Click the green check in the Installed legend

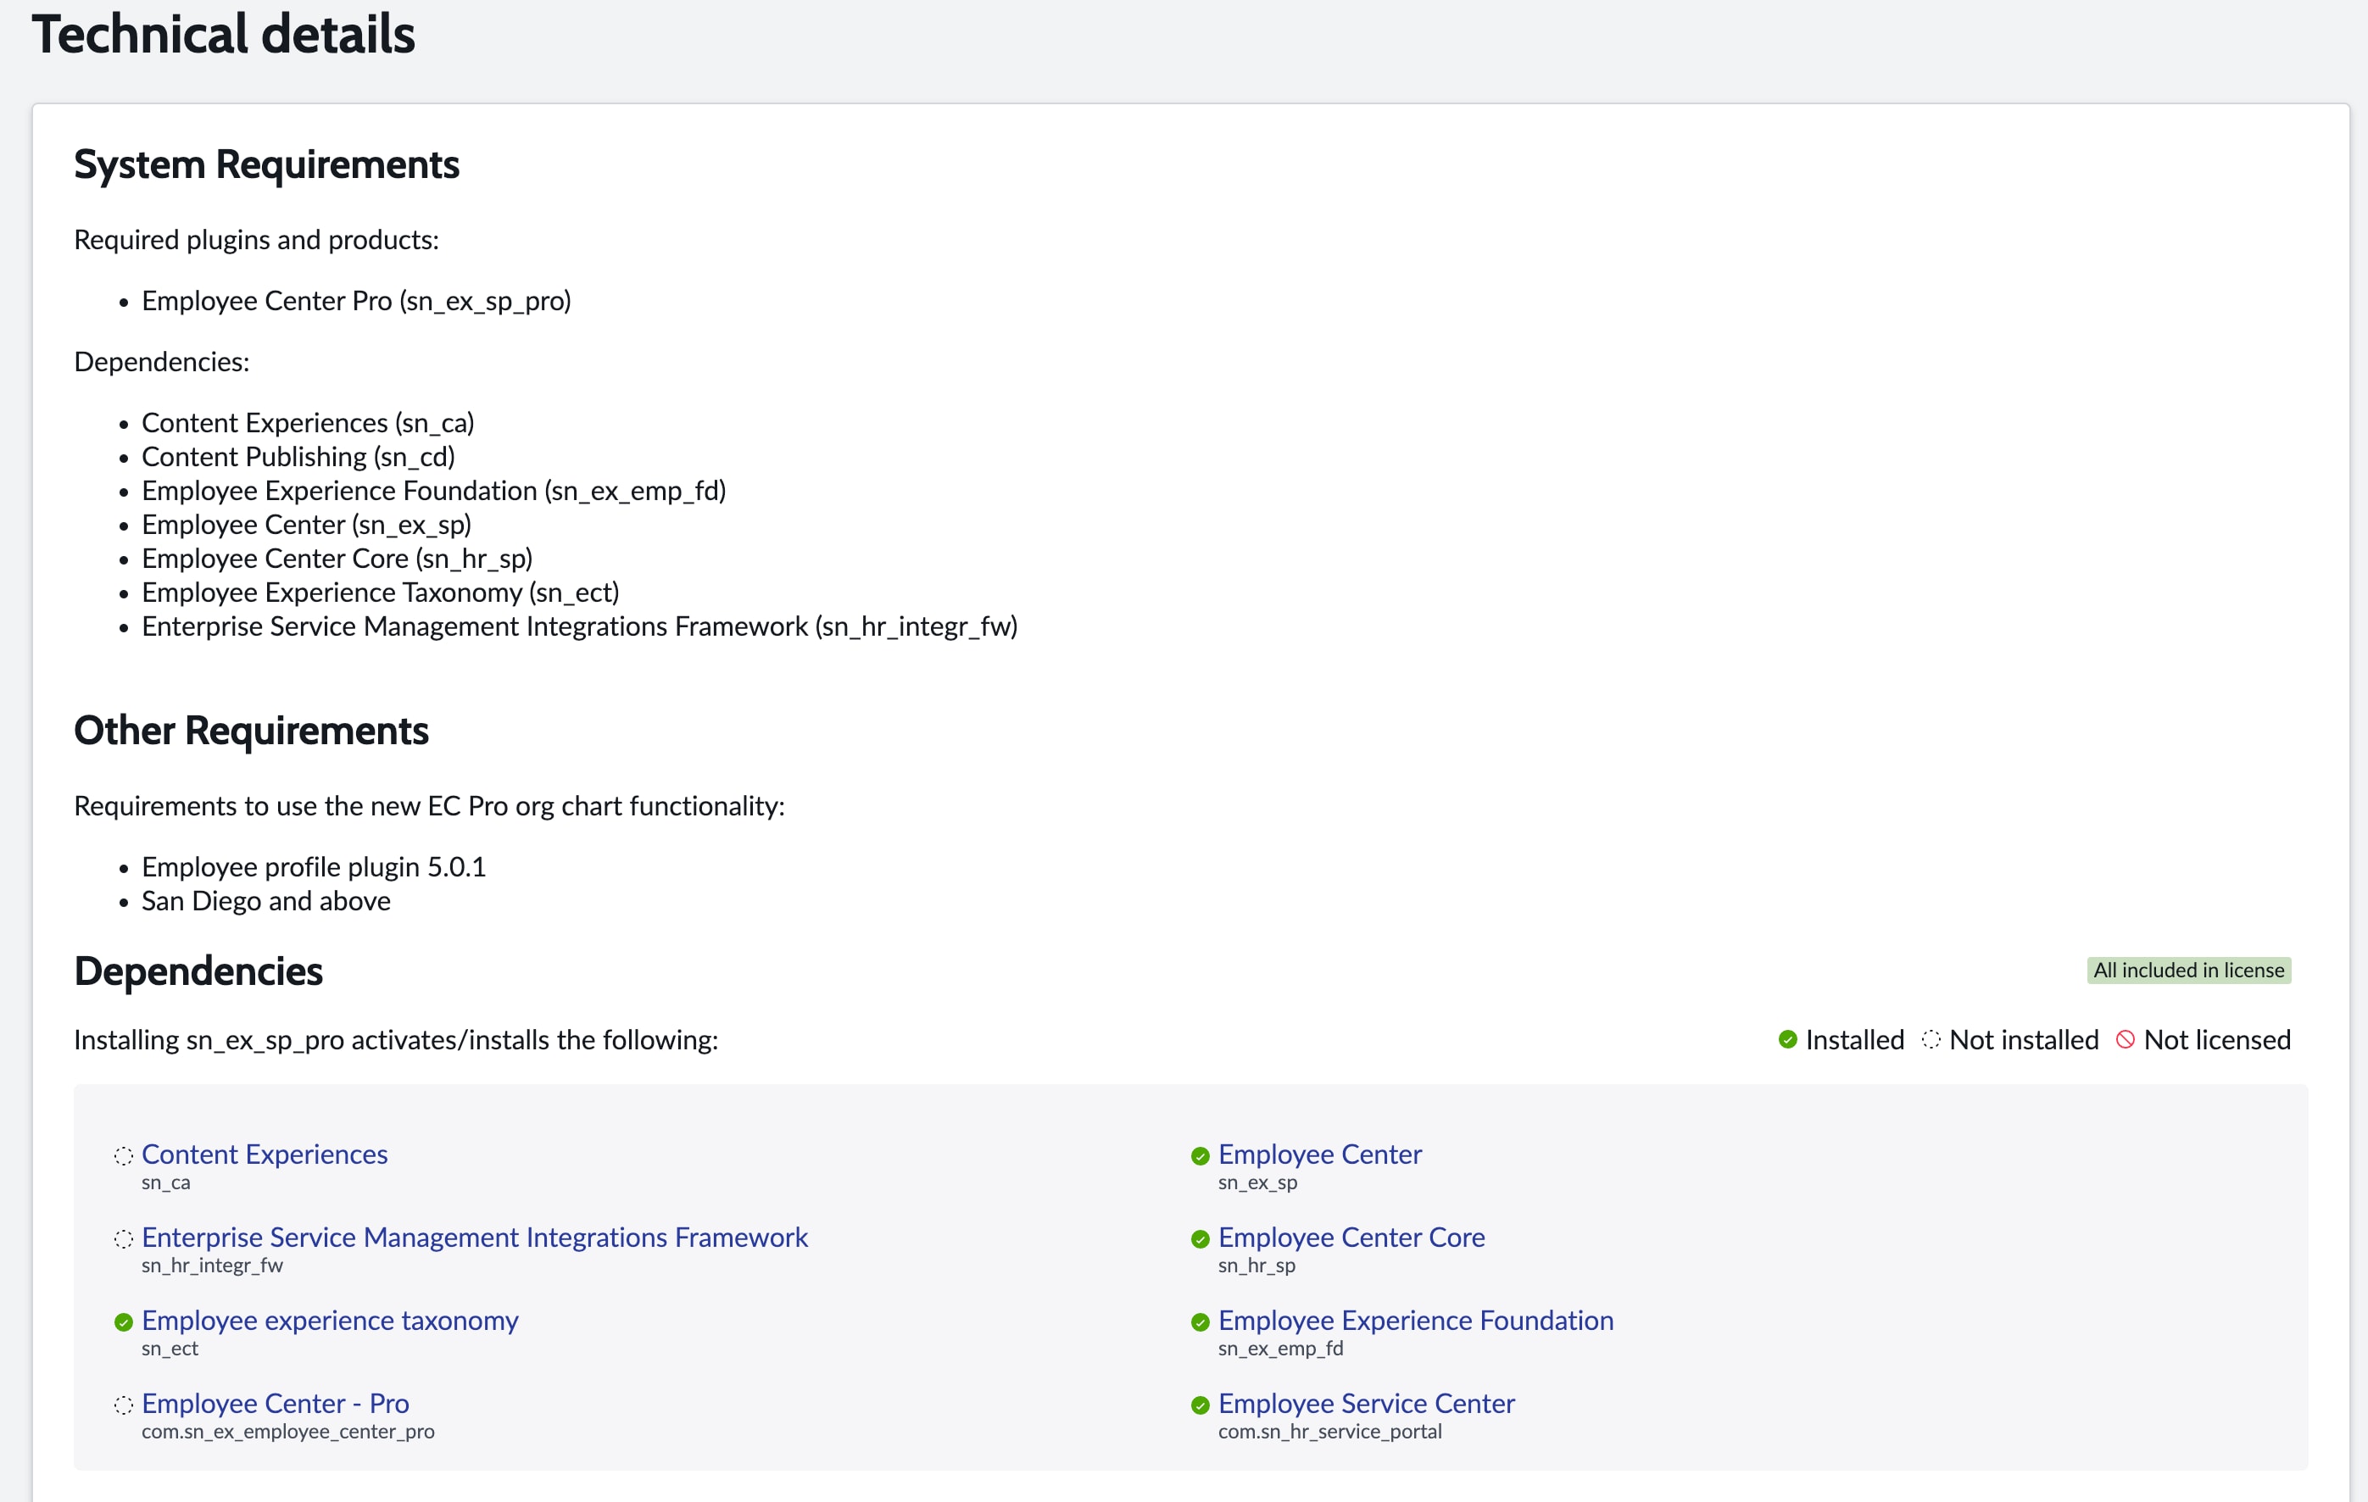(x=1788, y=1040)
